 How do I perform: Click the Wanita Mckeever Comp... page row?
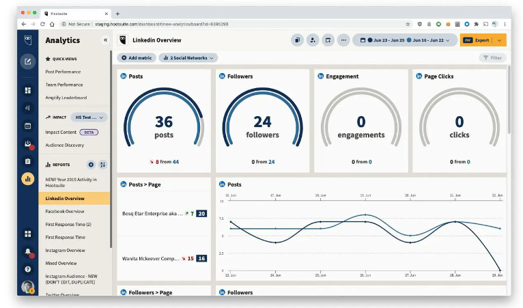(164, 259)
